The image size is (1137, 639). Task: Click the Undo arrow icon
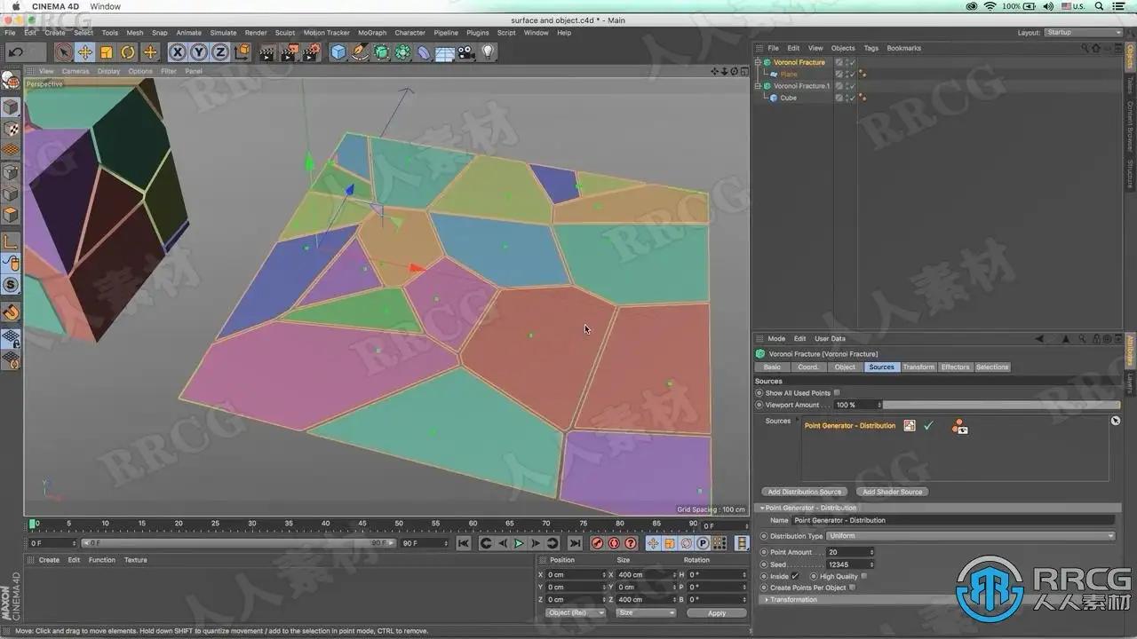click(x=15, y=52)
